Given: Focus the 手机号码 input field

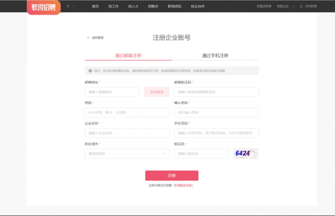Looking at the screenshot, I should pos(216,133).
